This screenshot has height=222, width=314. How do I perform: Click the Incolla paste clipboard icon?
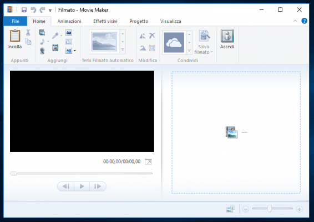15,36
